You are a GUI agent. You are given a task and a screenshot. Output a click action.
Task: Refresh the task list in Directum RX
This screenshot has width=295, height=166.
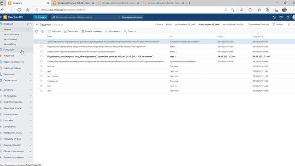[36, 31]
